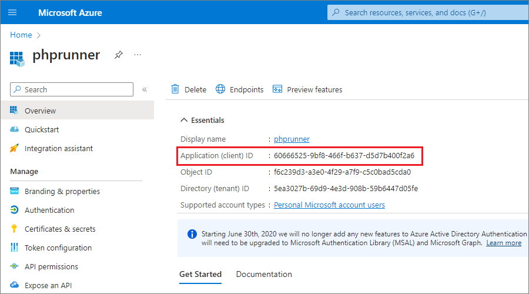Click the Home breadcrumb link
The height and width of the screenshot is (294, 529).
point(21,35)
